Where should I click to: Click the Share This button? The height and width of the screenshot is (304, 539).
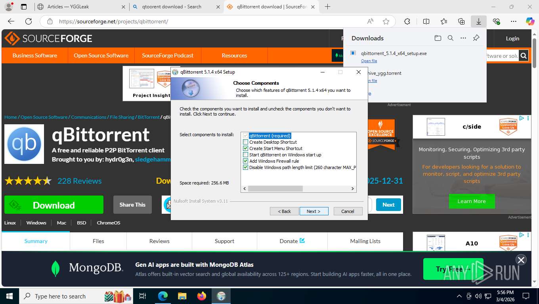132,205
